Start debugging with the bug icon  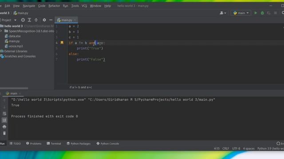pyautogui.click(x=262, y=13)
